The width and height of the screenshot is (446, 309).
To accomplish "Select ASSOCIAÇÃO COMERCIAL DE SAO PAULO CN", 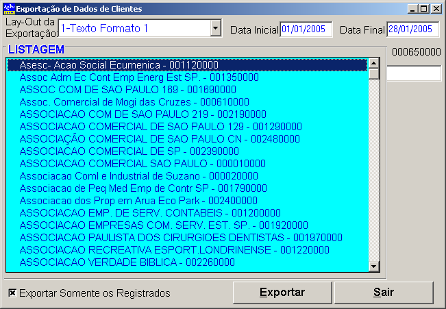I will point(187,139).
